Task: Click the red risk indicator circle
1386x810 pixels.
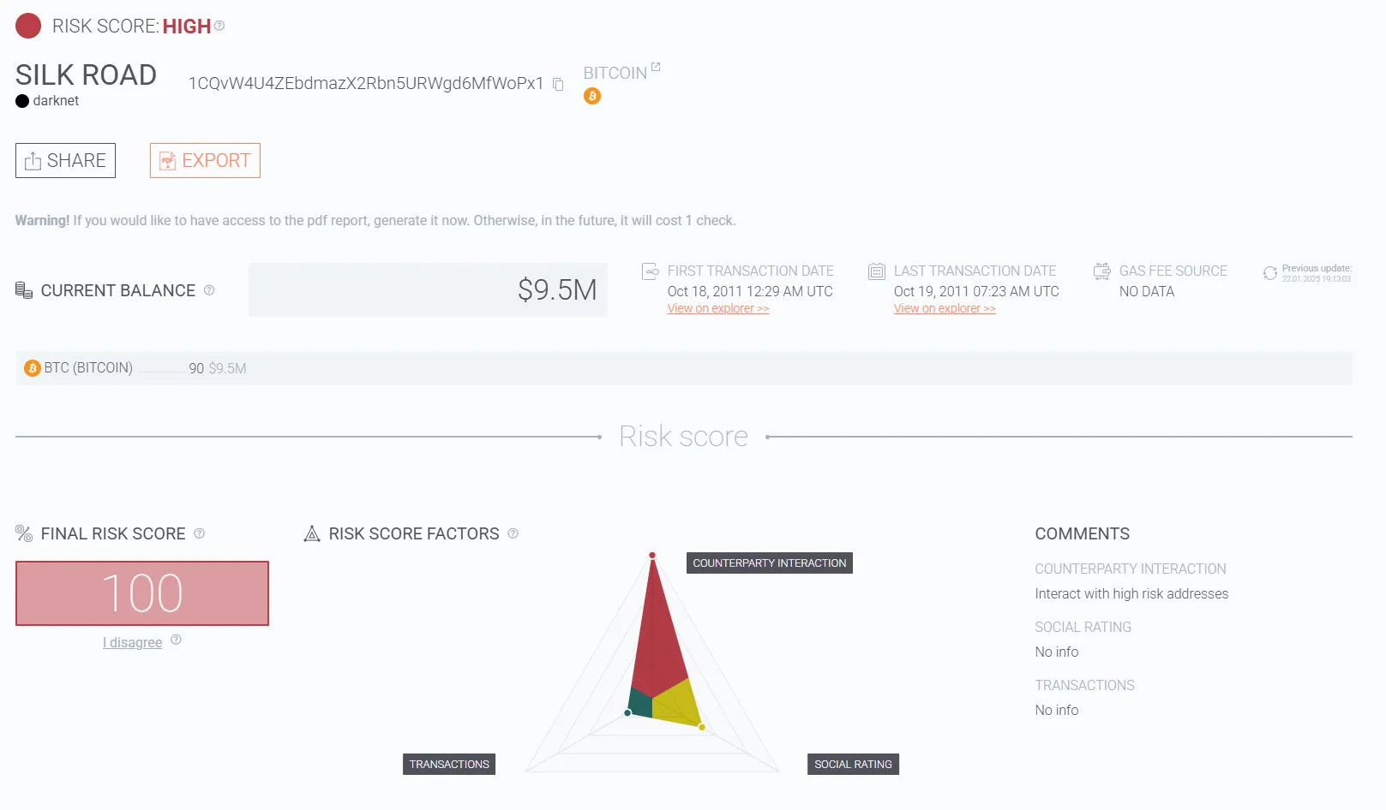Action: pyautogui.click(x=28, y=26)
